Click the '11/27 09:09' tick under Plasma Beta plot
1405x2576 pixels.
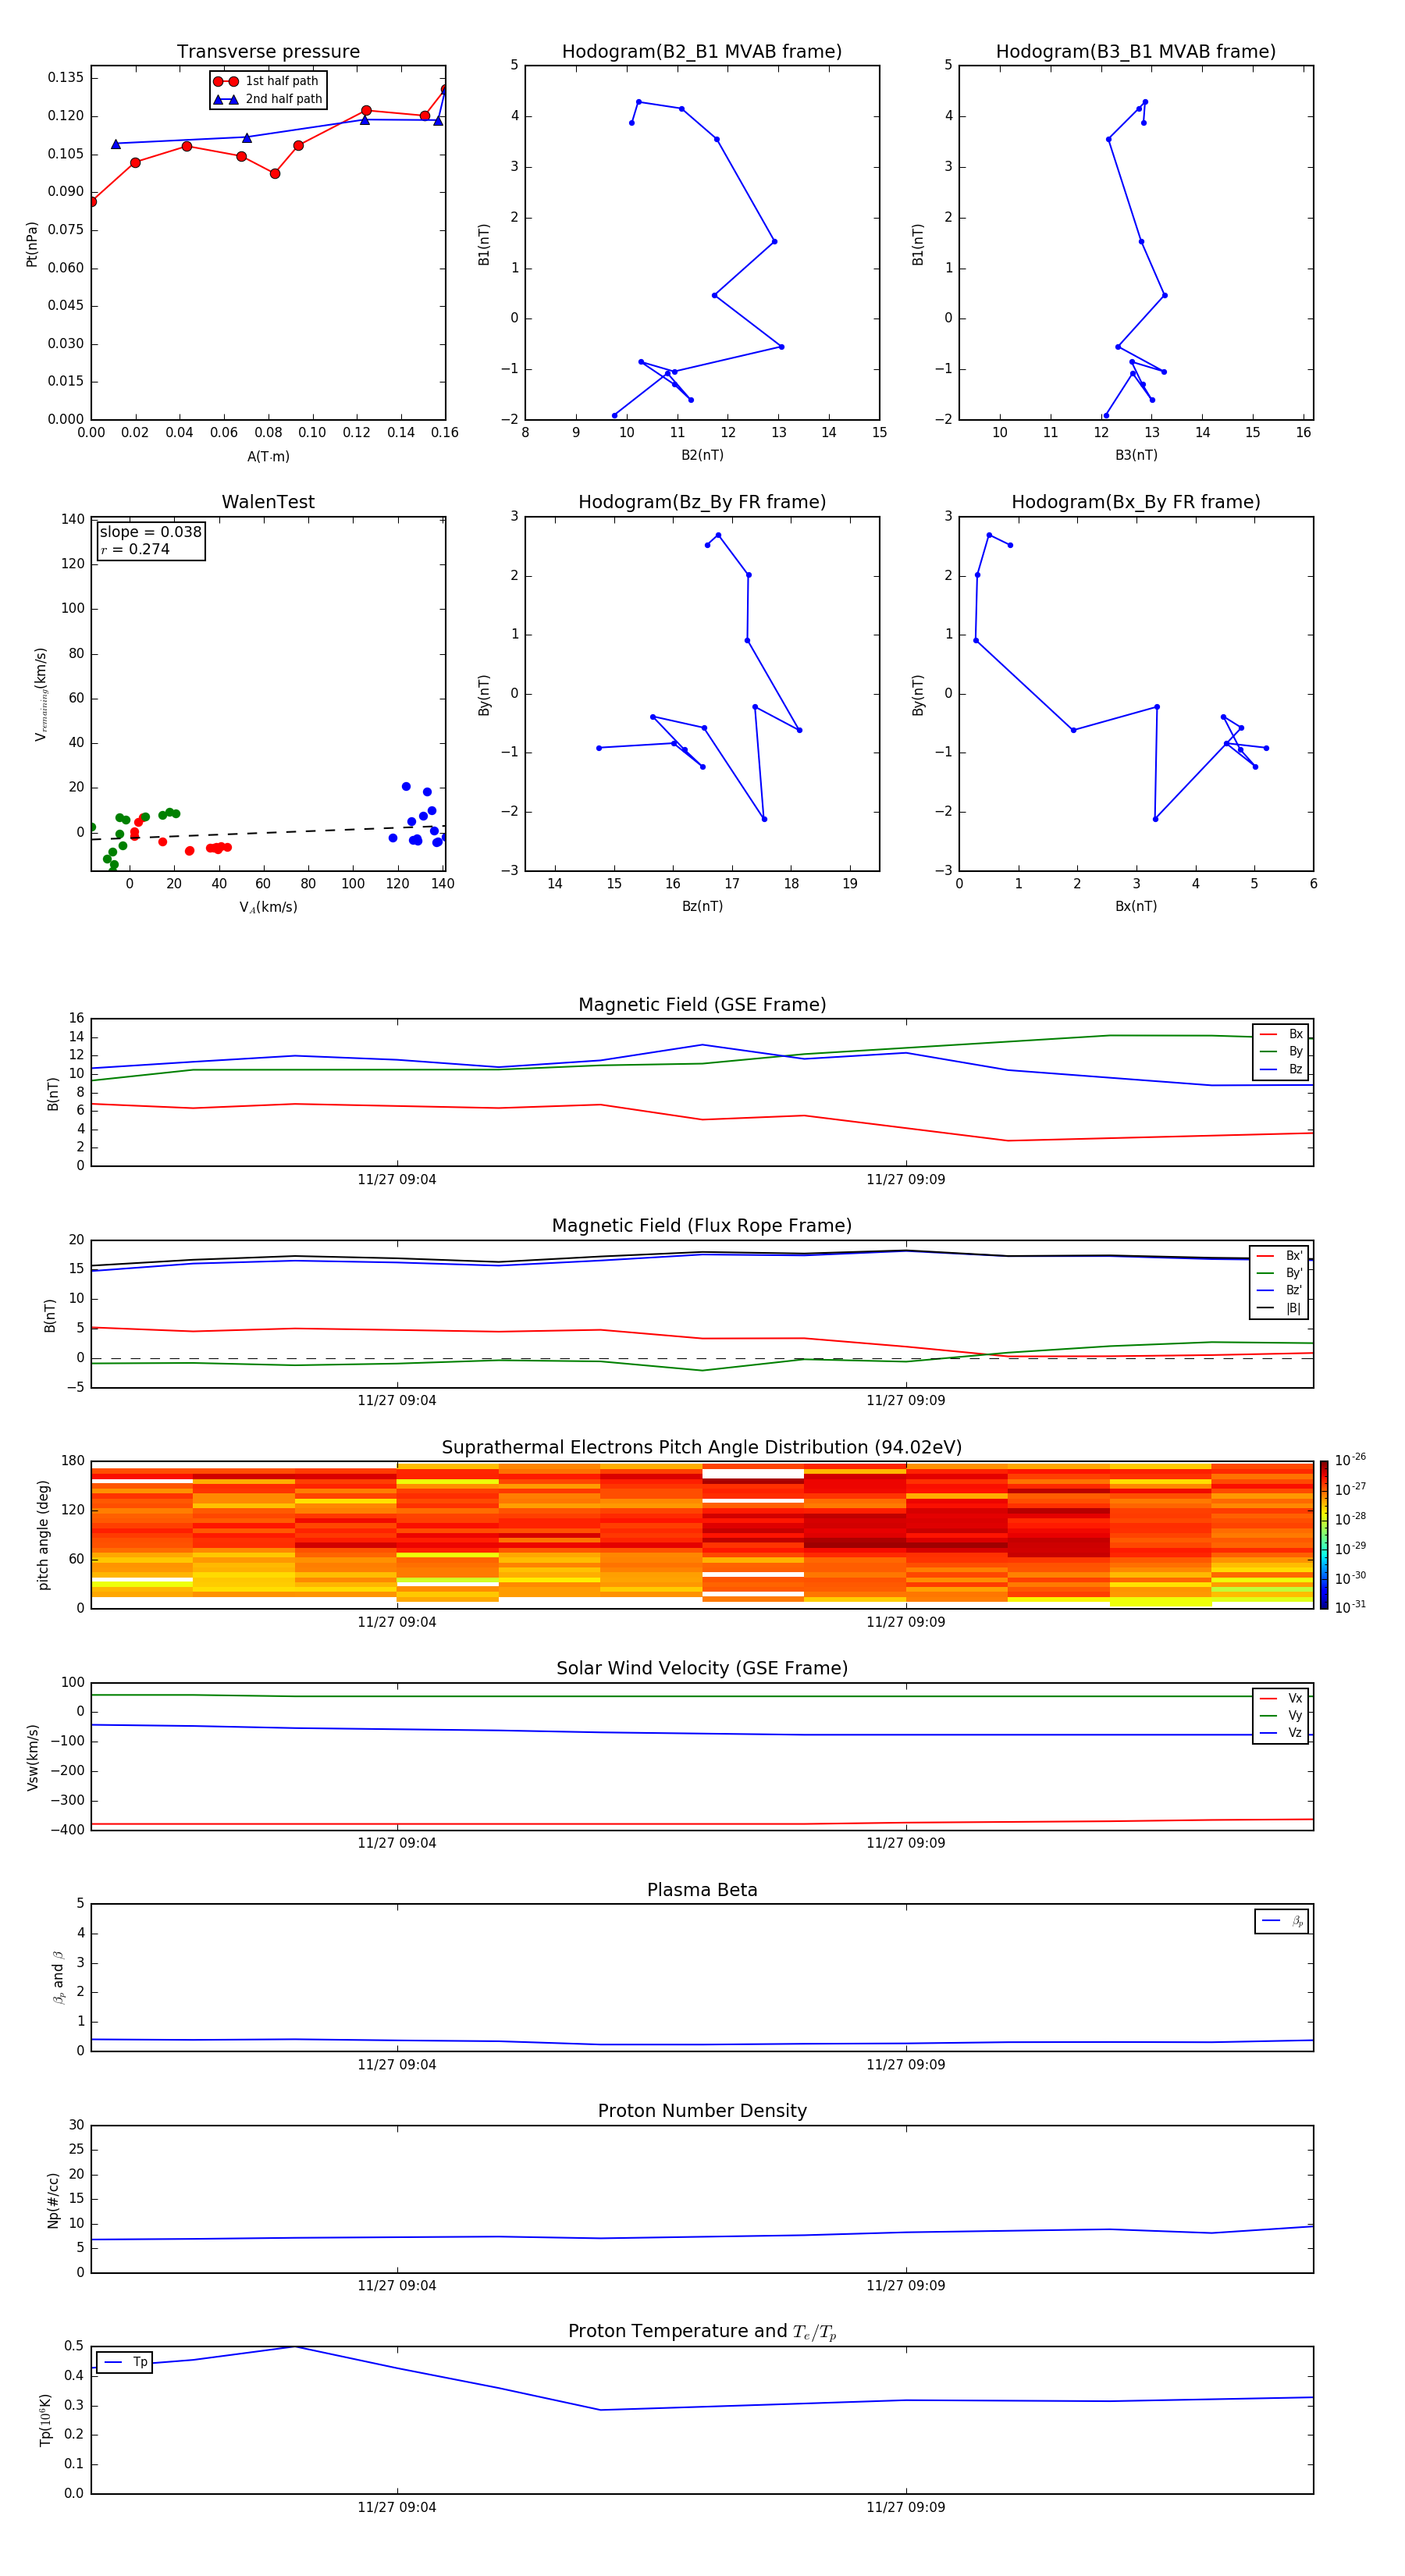pyautogui.click(x=906, y=2064)
